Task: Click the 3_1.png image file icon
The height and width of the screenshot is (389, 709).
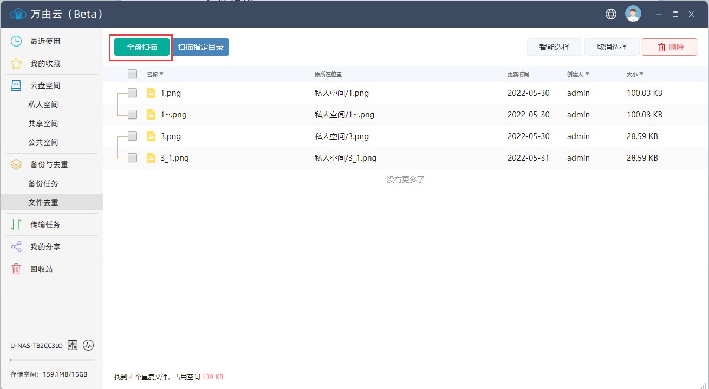Action: click(x=151, y=158)
